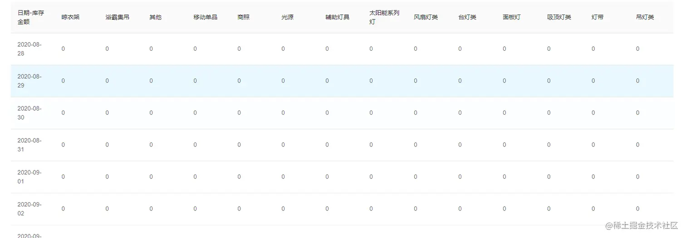
Task: Select 光源 value in 2020-08-28 row
Action: [x=283, y=49]
